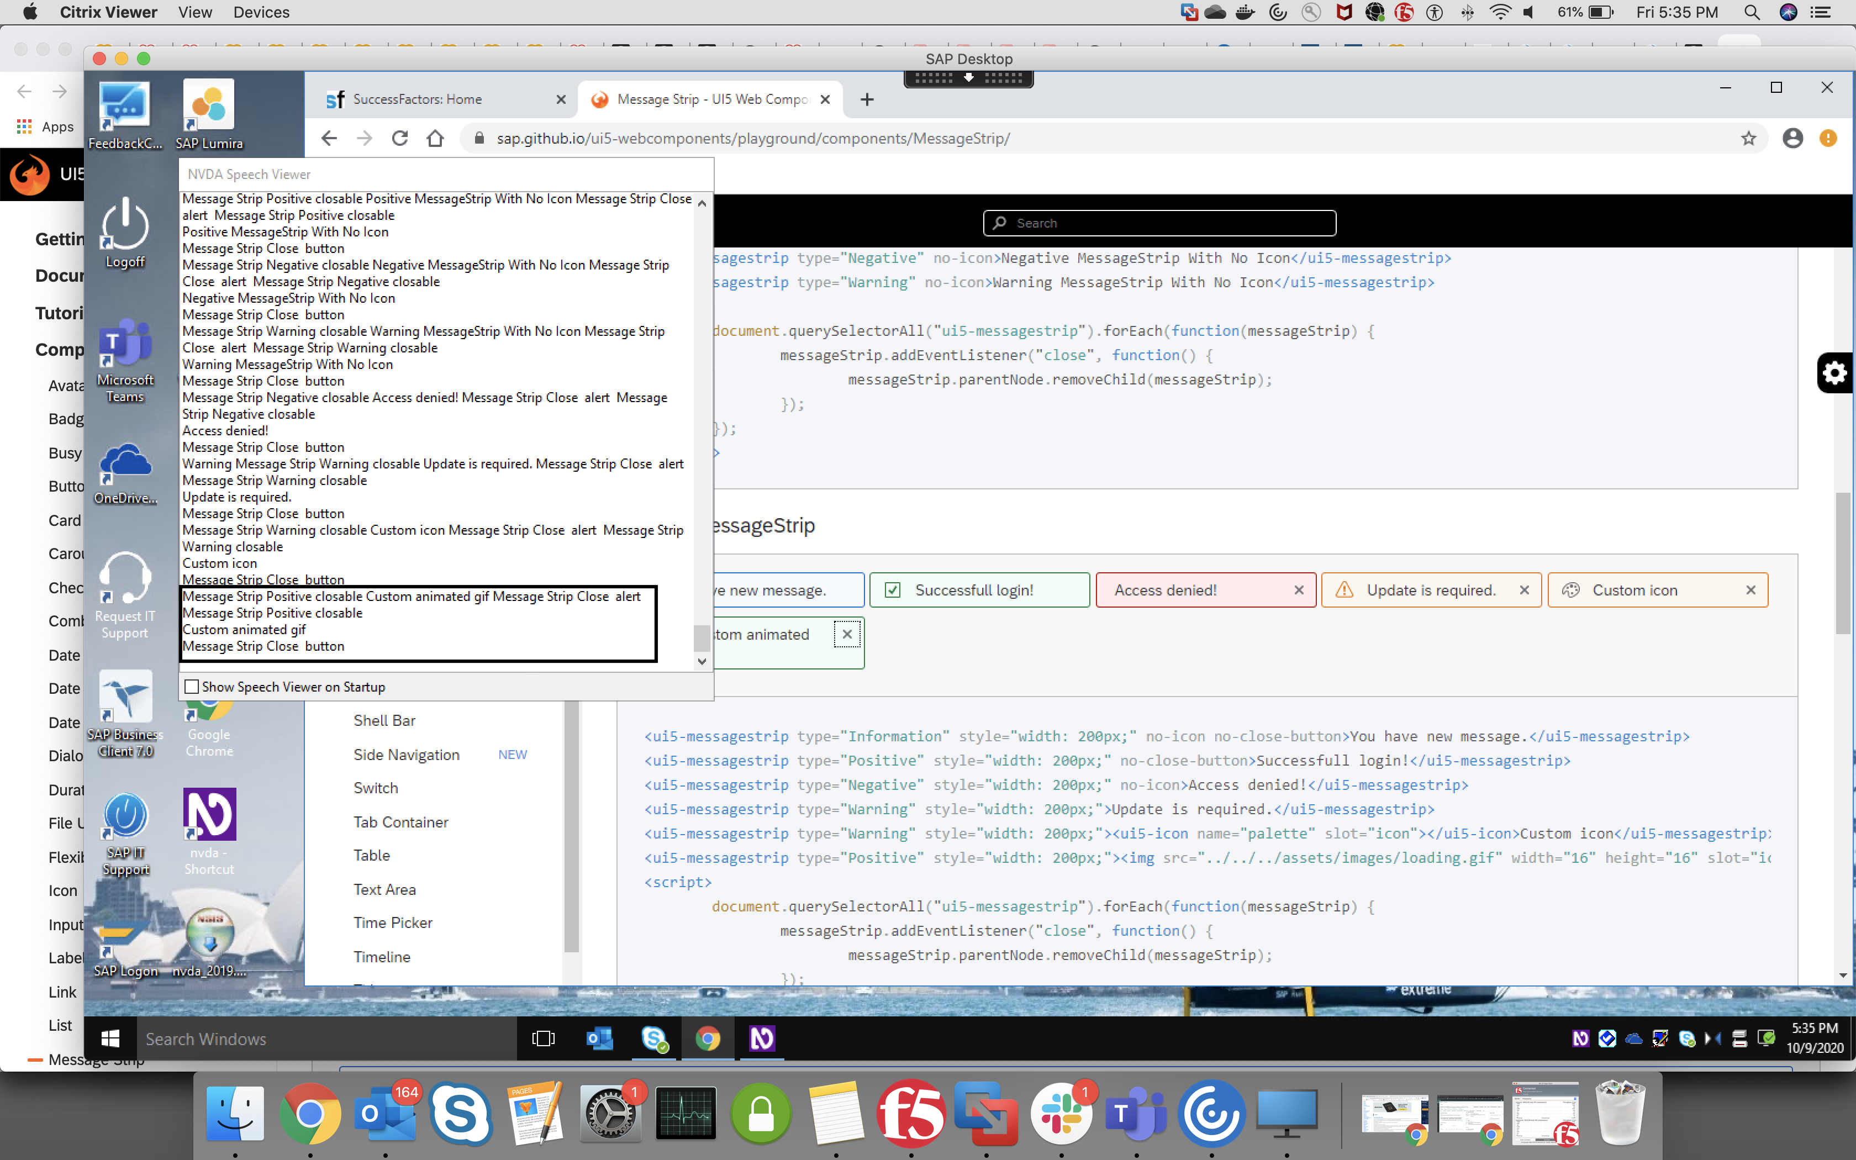This screenshot has height=1160, width=1856.
Task: Open the OneDrive desktop shortcut
Action: (x=125, y=473)
